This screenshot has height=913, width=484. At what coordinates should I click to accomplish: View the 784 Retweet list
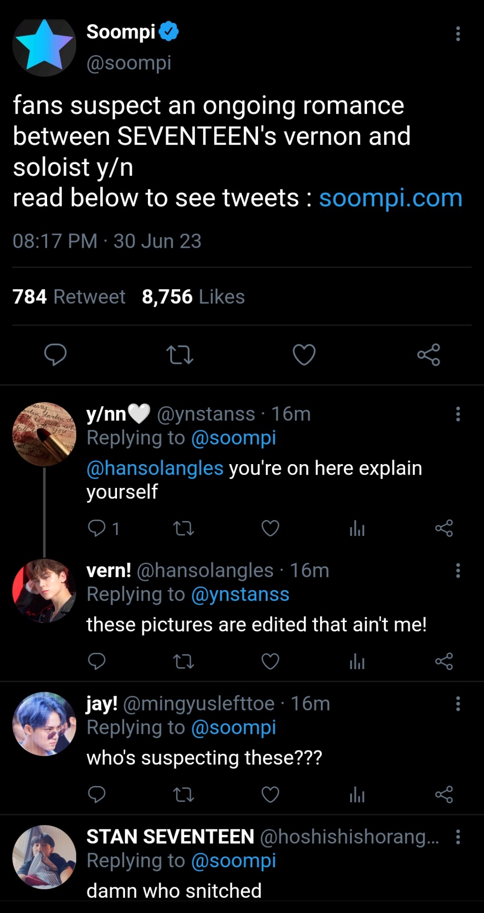69,297
